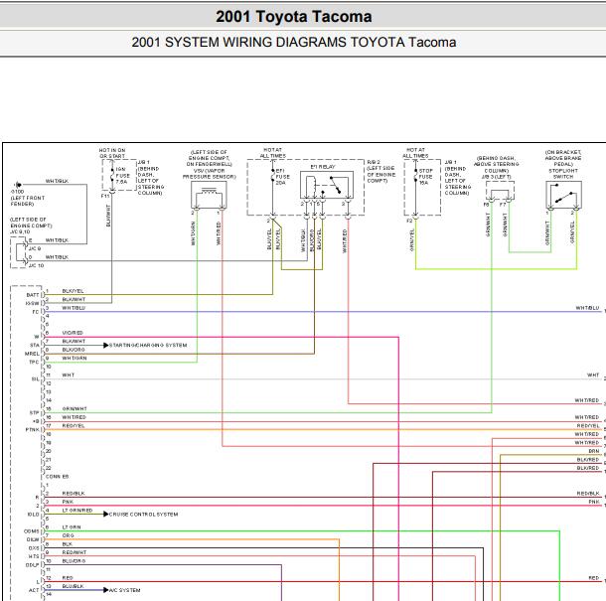Click the '2001 Toyota Tacoma' title
Image resolution: width=606 pixels, height=601 pixels.
pyautogui.click(x=294, y=16)
